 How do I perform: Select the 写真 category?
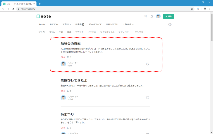[69, 32]
